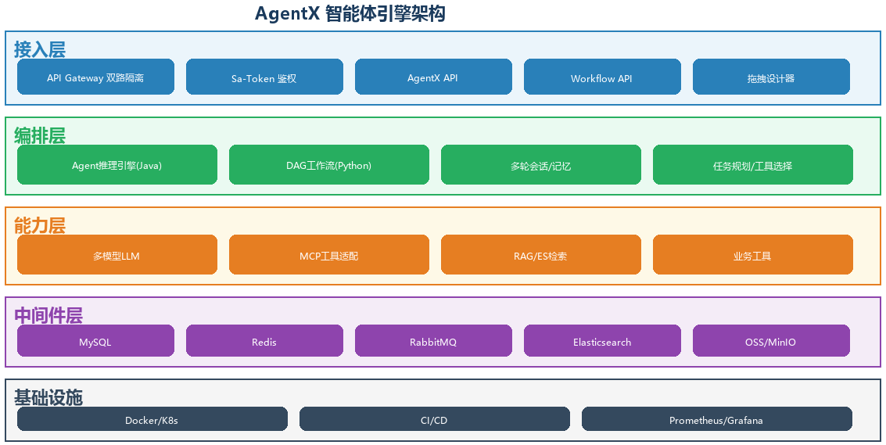Select the CI/CD box
Image resolution: width=886 pixels, height=445 pixels.
point(435,419)
